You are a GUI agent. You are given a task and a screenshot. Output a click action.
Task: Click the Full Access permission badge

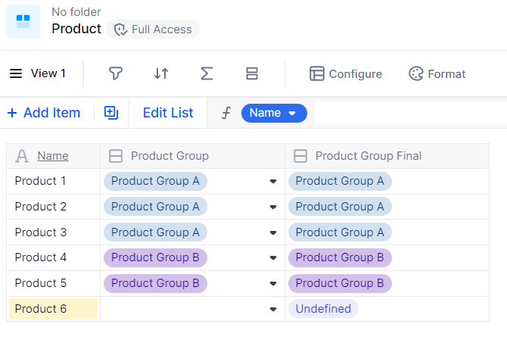tap(153, 30)
